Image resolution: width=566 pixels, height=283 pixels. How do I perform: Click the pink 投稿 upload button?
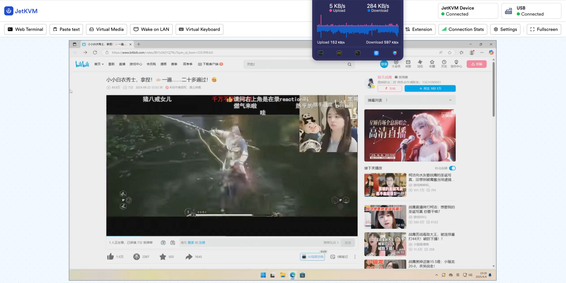[x=477, y=64]
